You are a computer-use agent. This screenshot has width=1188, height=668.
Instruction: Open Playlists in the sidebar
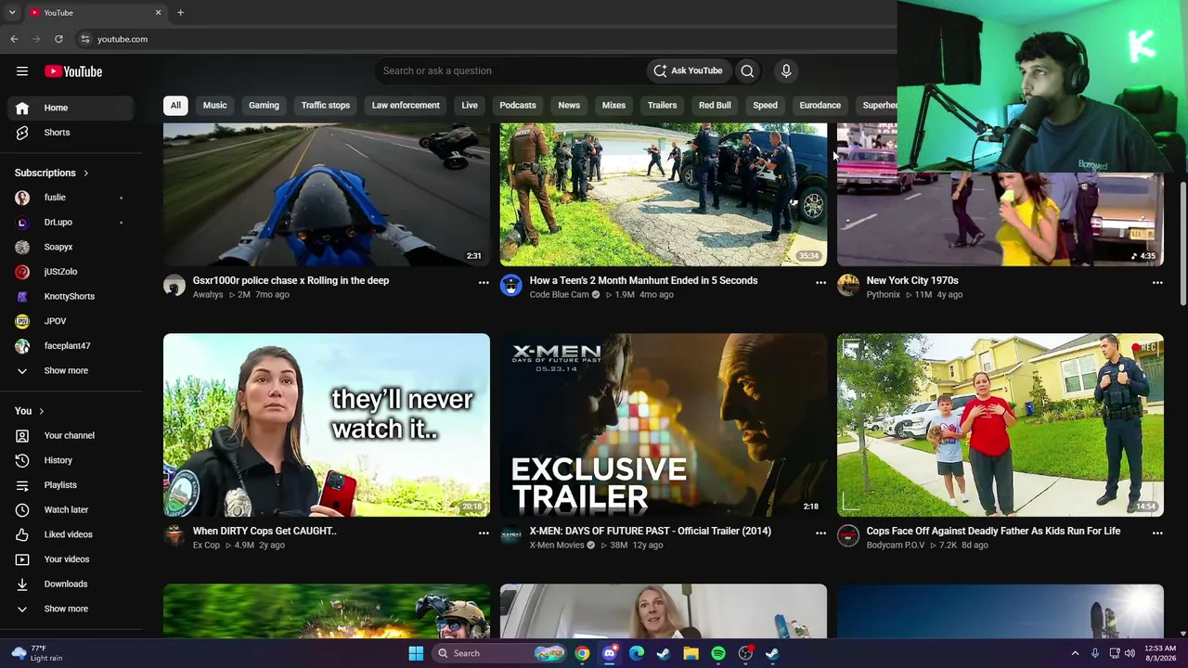(x=71, y=485)
